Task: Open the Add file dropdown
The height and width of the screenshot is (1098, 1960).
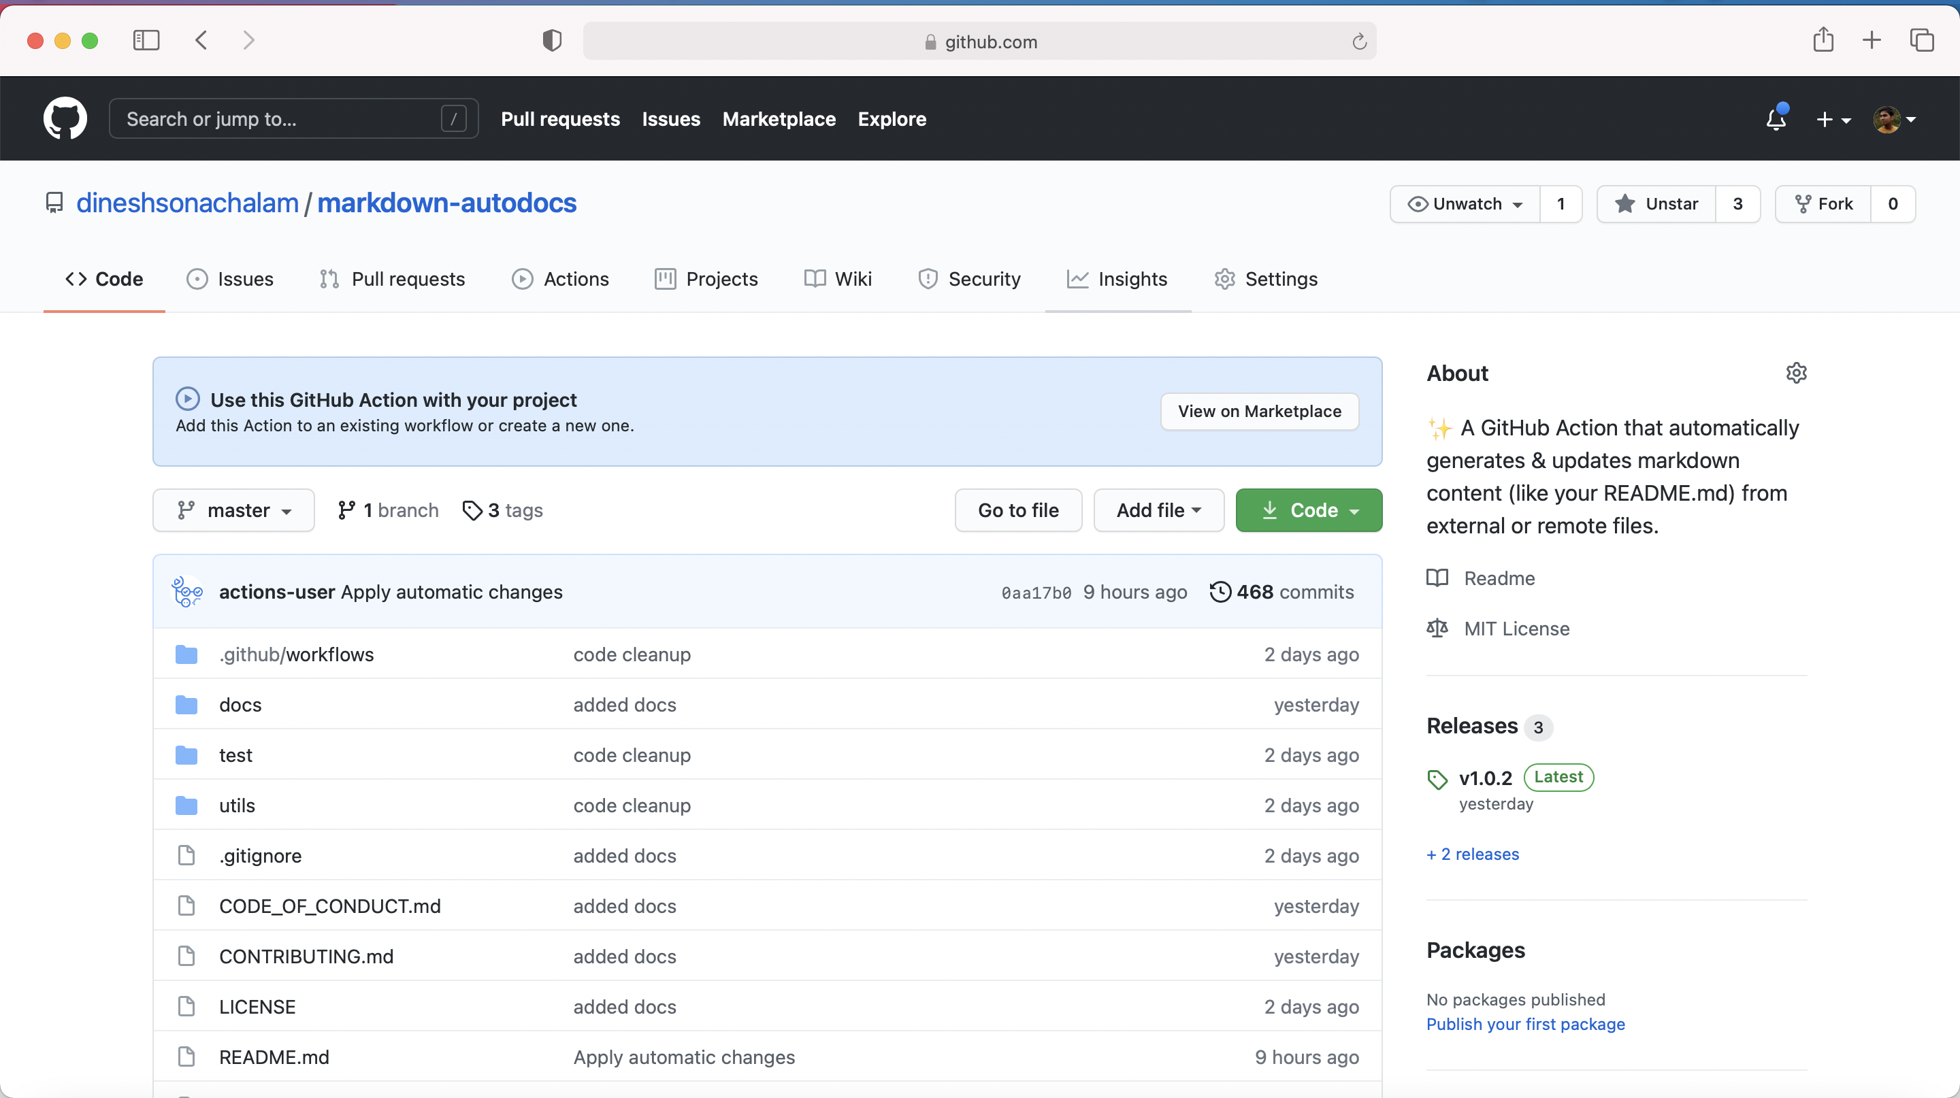Action: click(1157, 510)
